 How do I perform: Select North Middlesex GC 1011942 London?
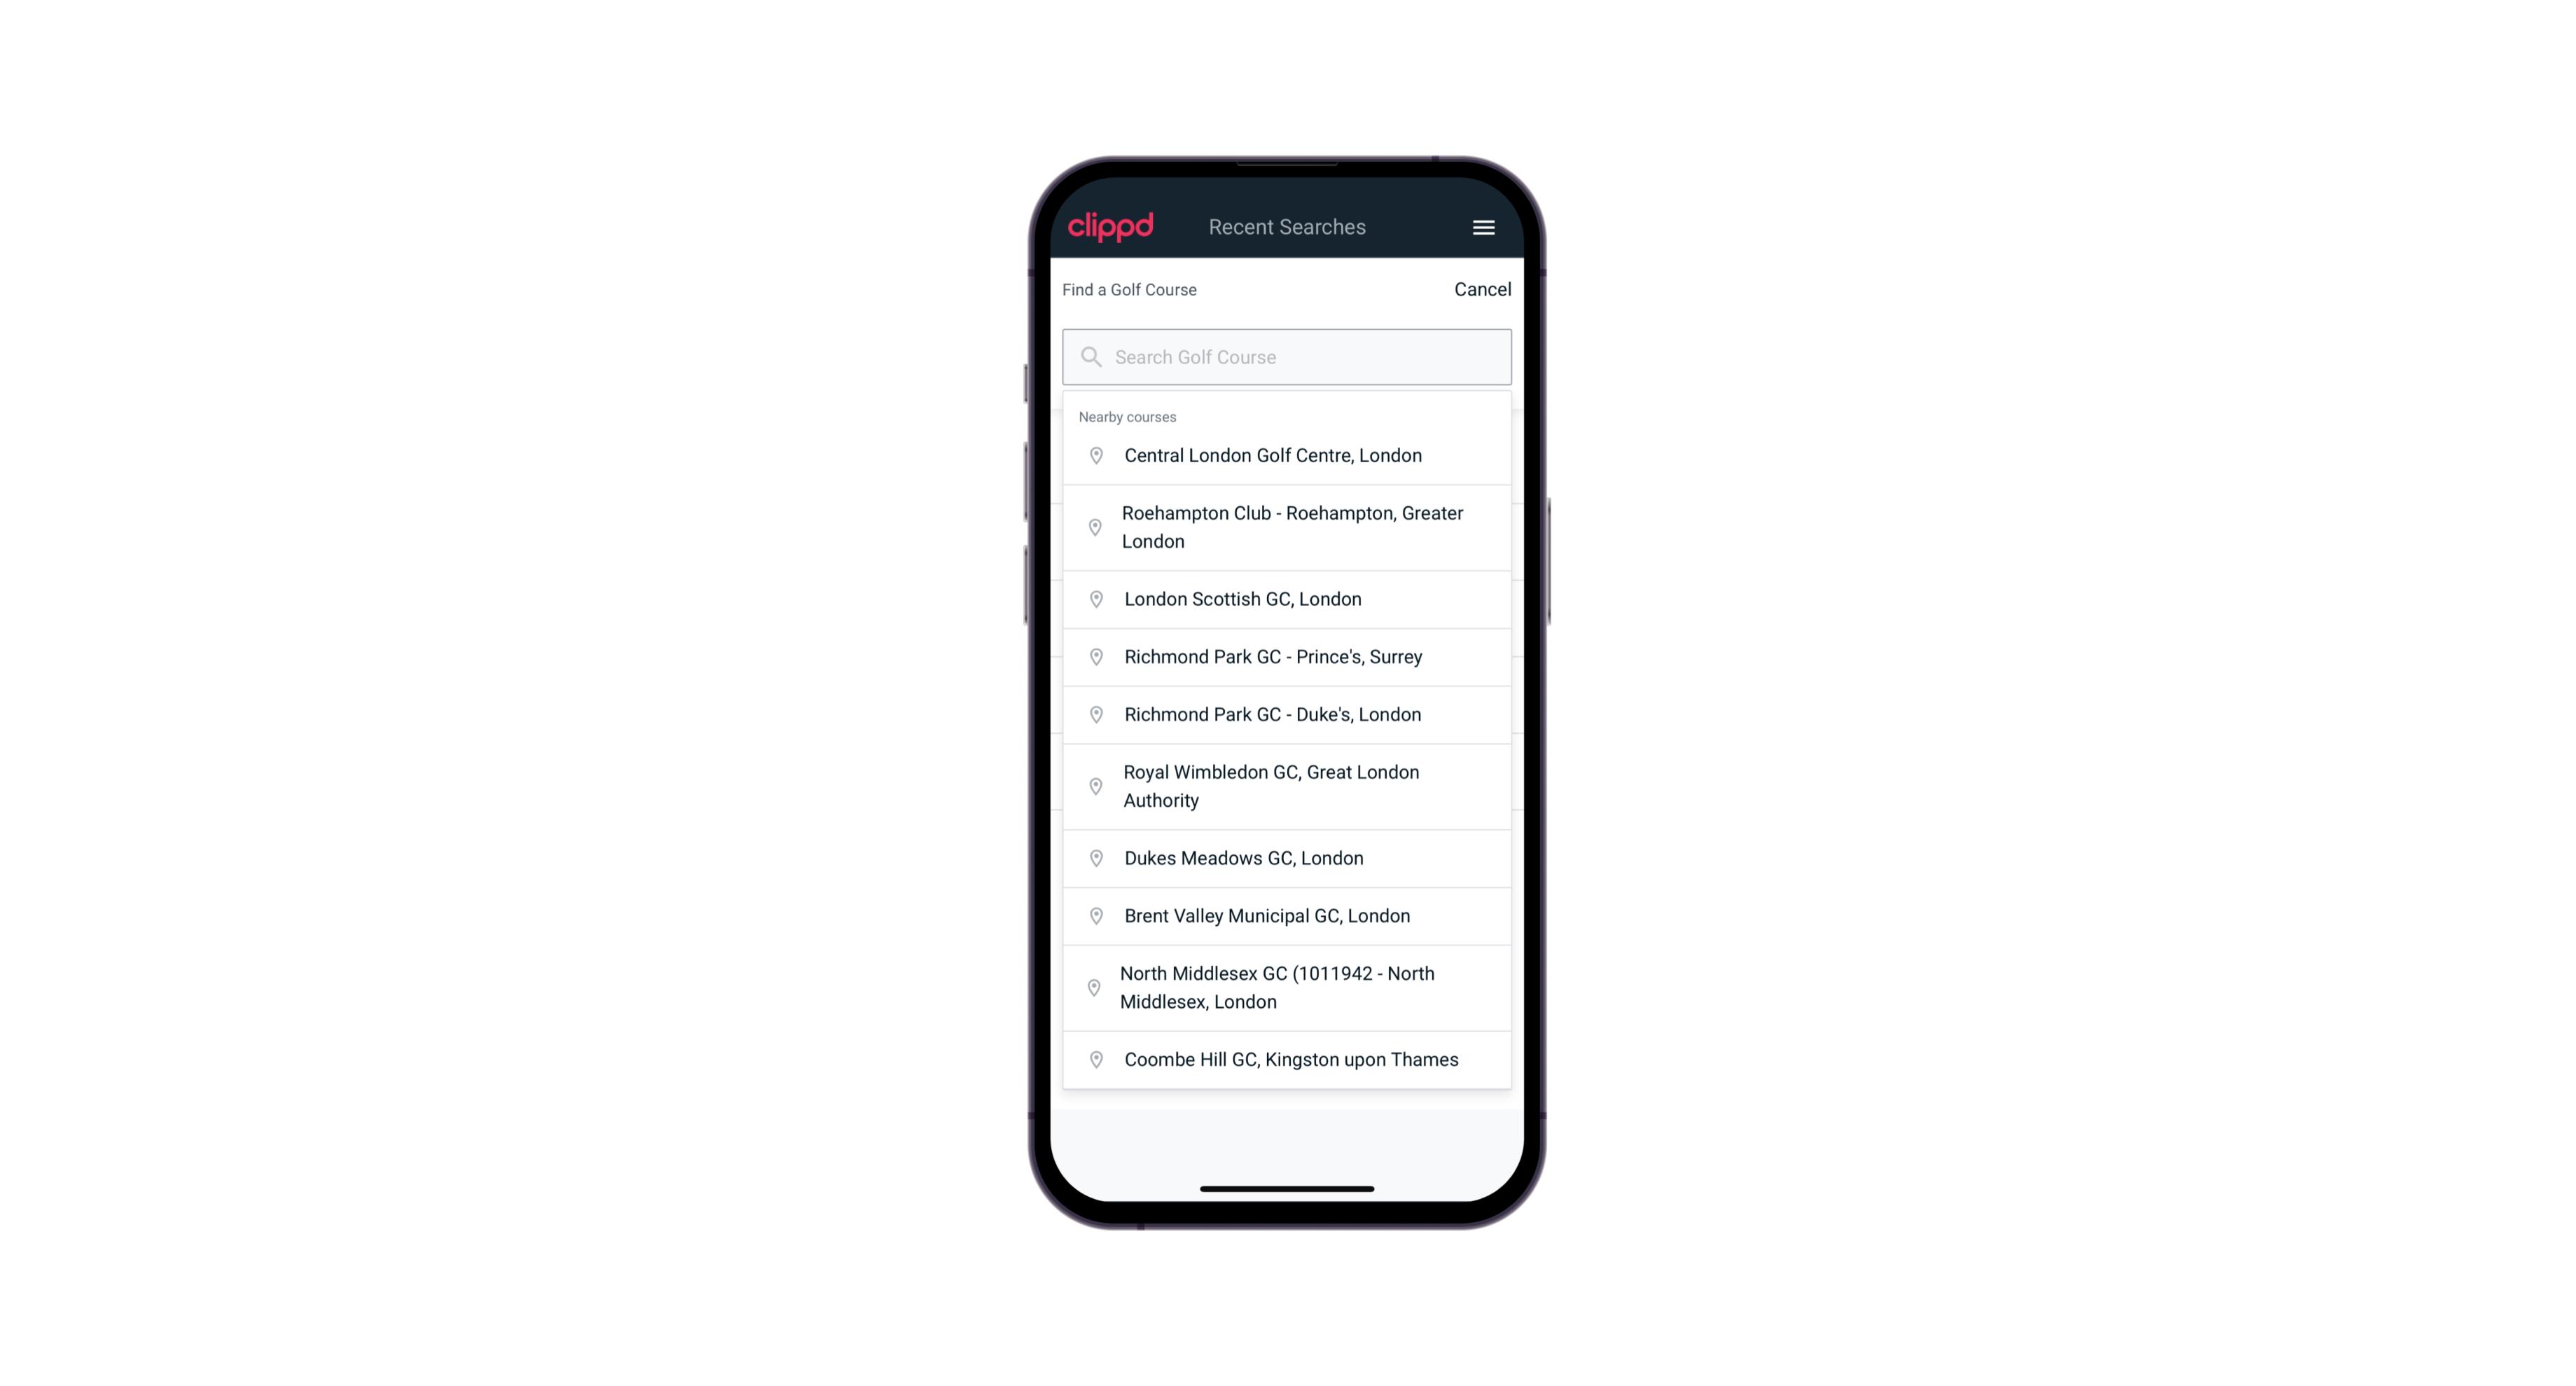pyautogui.click(x=1287, y=987)
